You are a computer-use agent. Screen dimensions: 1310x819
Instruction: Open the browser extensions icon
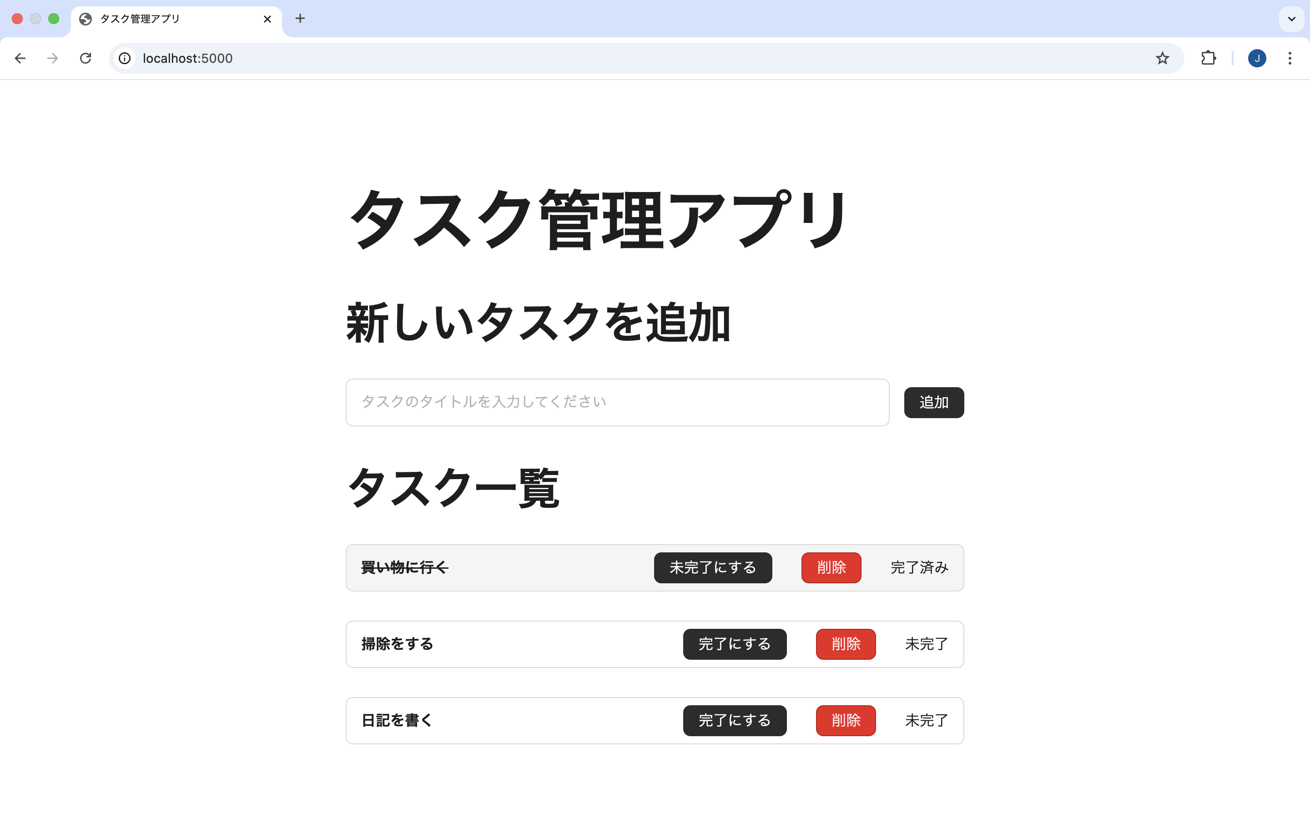coord(1209,58)
